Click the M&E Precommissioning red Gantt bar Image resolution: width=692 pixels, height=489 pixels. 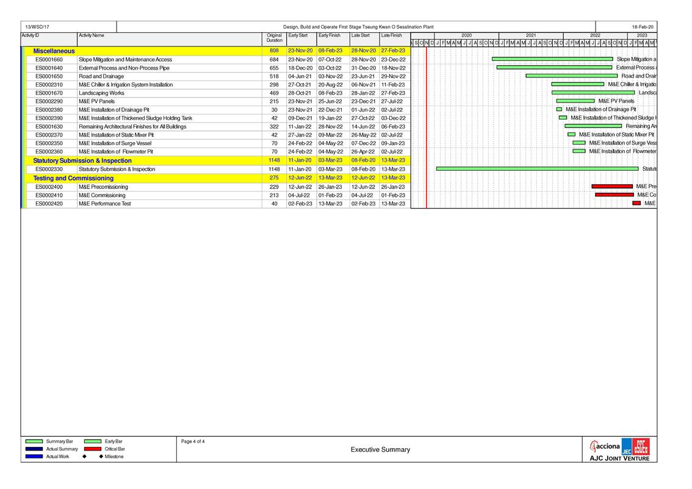tap(612, 187)
